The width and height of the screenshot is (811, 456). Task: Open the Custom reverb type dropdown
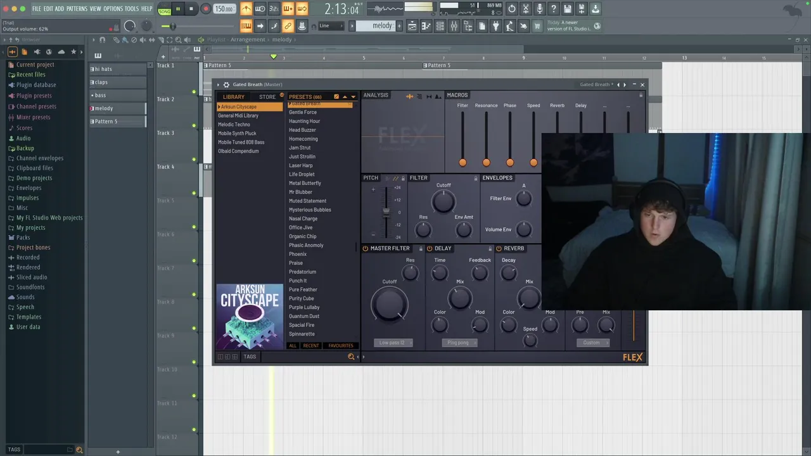pyautogui.click(x=593, y=343)
